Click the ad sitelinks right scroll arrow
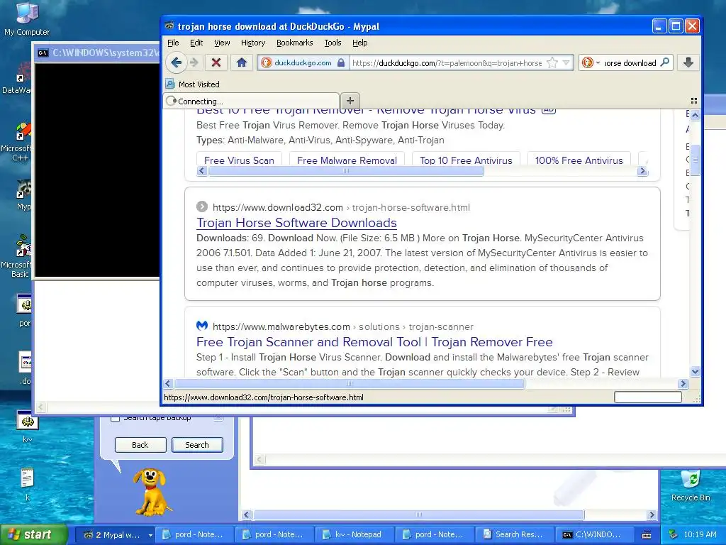Screen dimensions: 726x545 point(642,171)
